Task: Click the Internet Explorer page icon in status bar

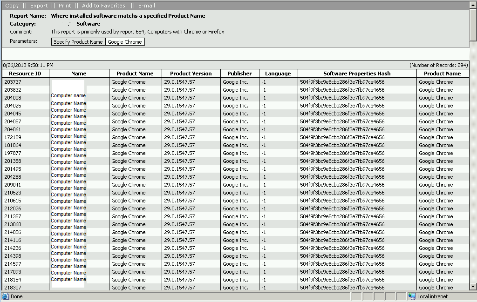Action: pos(5,296)
